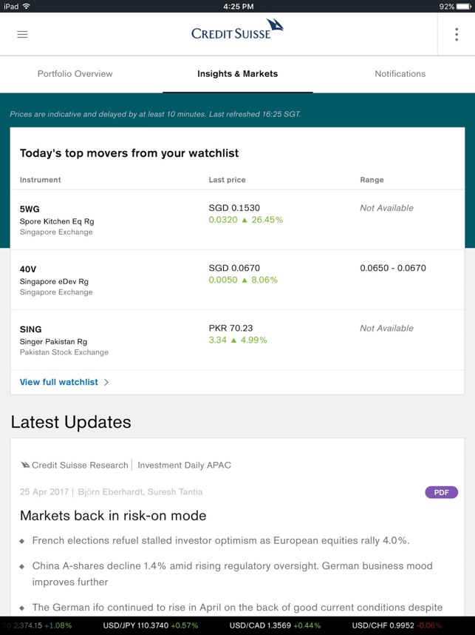Screen dimensions: 475x635
Task: Tap the 0.0650 - 0.0670 range
Action: (x=393, y=268)
